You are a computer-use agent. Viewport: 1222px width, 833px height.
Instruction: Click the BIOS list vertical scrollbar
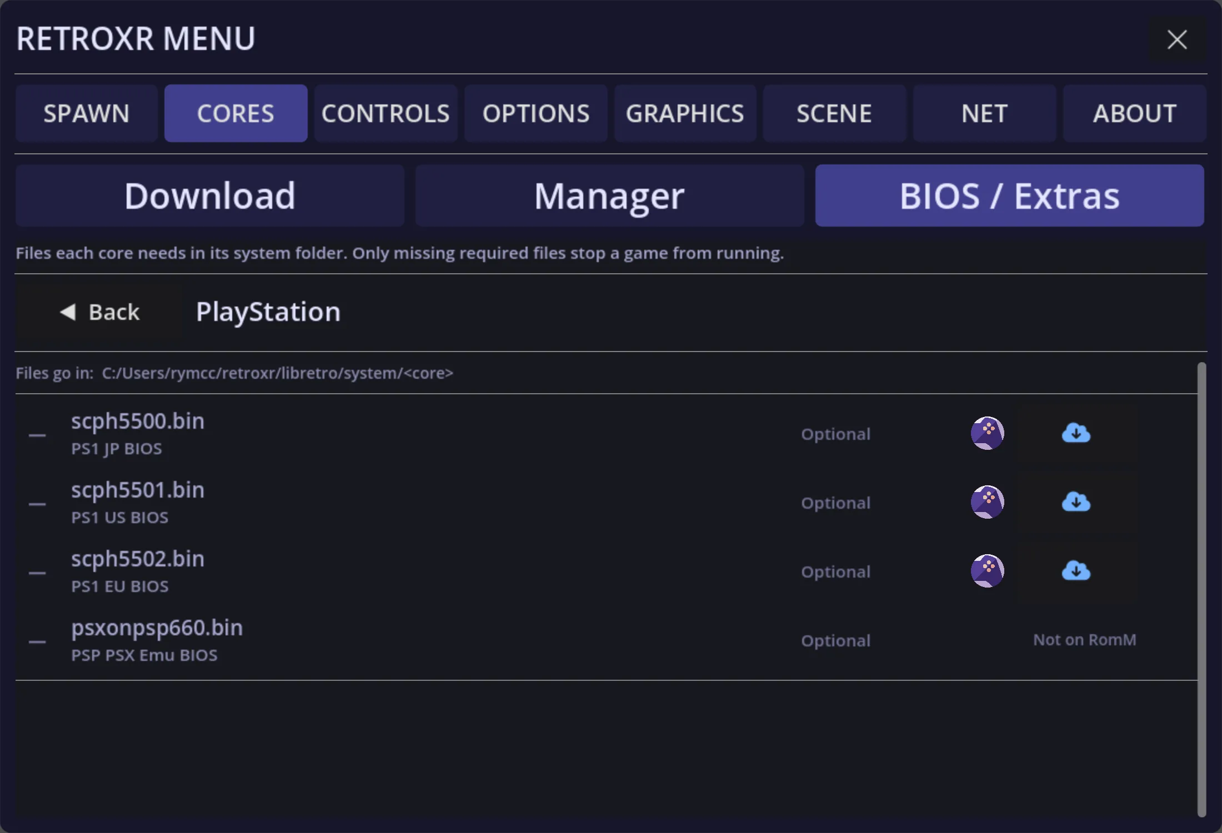(x=1201, y=590)
